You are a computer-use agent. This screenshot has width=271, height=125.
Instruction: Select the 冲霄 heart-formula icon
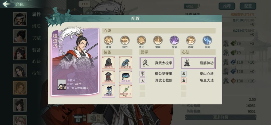pos(108,40)
